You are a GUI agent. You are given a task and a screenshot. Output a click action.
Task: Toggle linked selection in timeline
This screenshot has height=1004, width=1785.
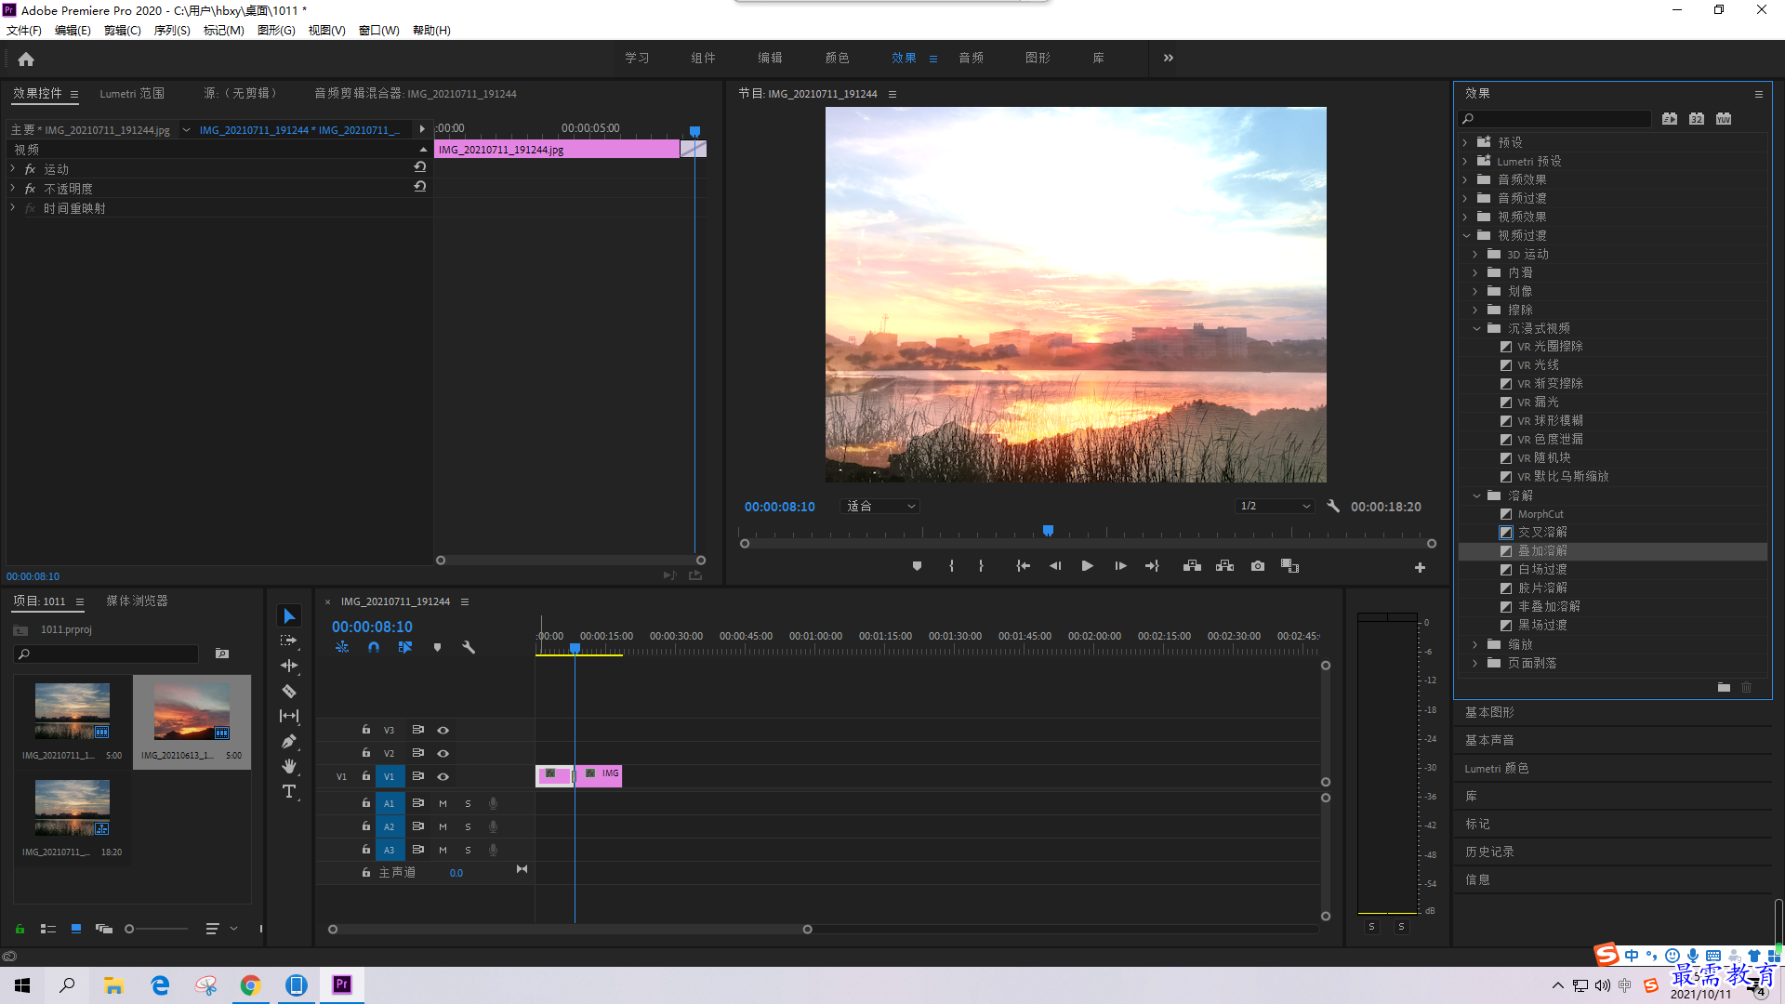pyautogui.click(x=405, y=647)
